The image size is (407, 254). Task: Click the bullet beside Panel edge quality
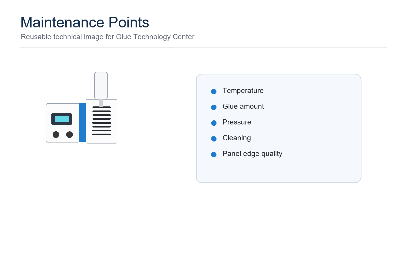tap(214, 154)
